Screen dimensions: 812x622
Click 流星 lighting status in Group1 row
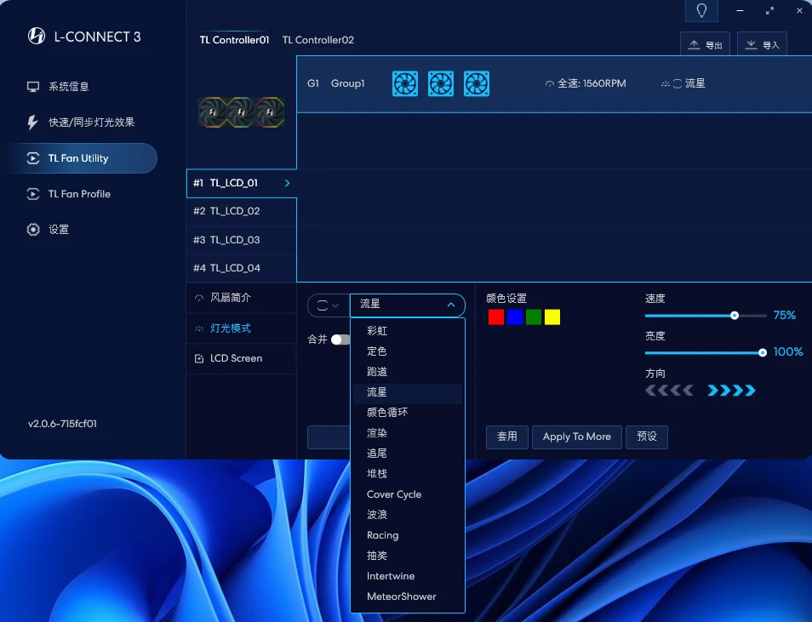pos(683,83)
